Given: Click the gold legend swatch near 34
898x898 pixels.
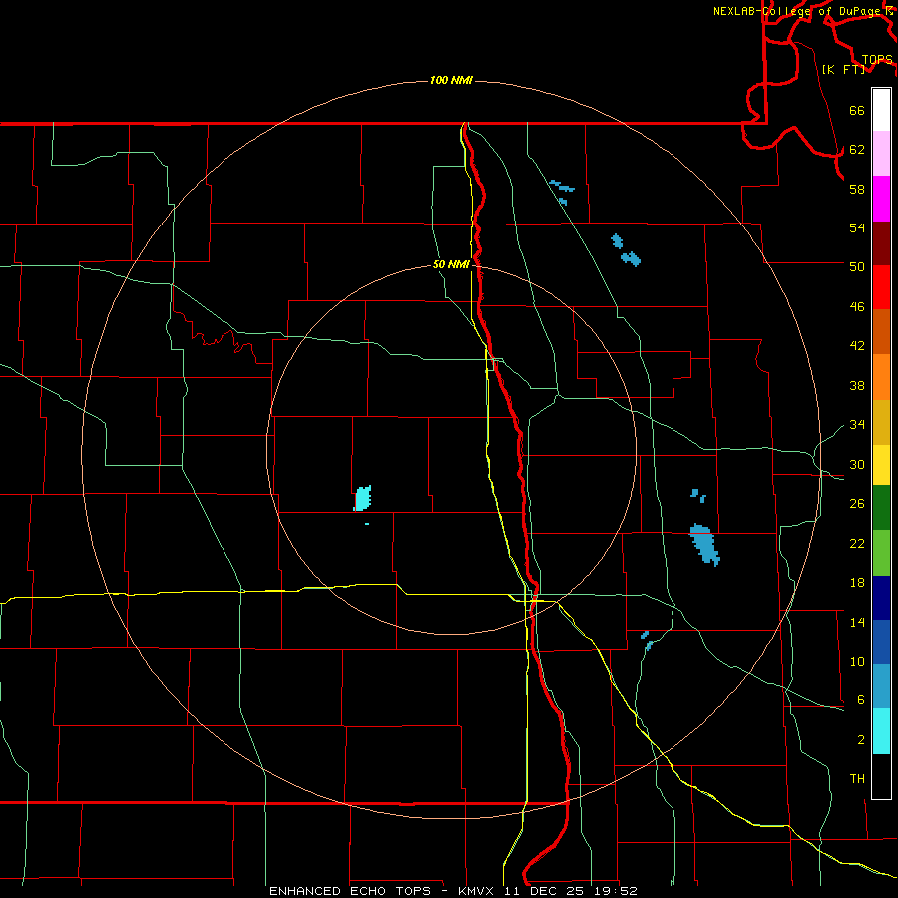Looking at the screenshot, I should point(881,422).
